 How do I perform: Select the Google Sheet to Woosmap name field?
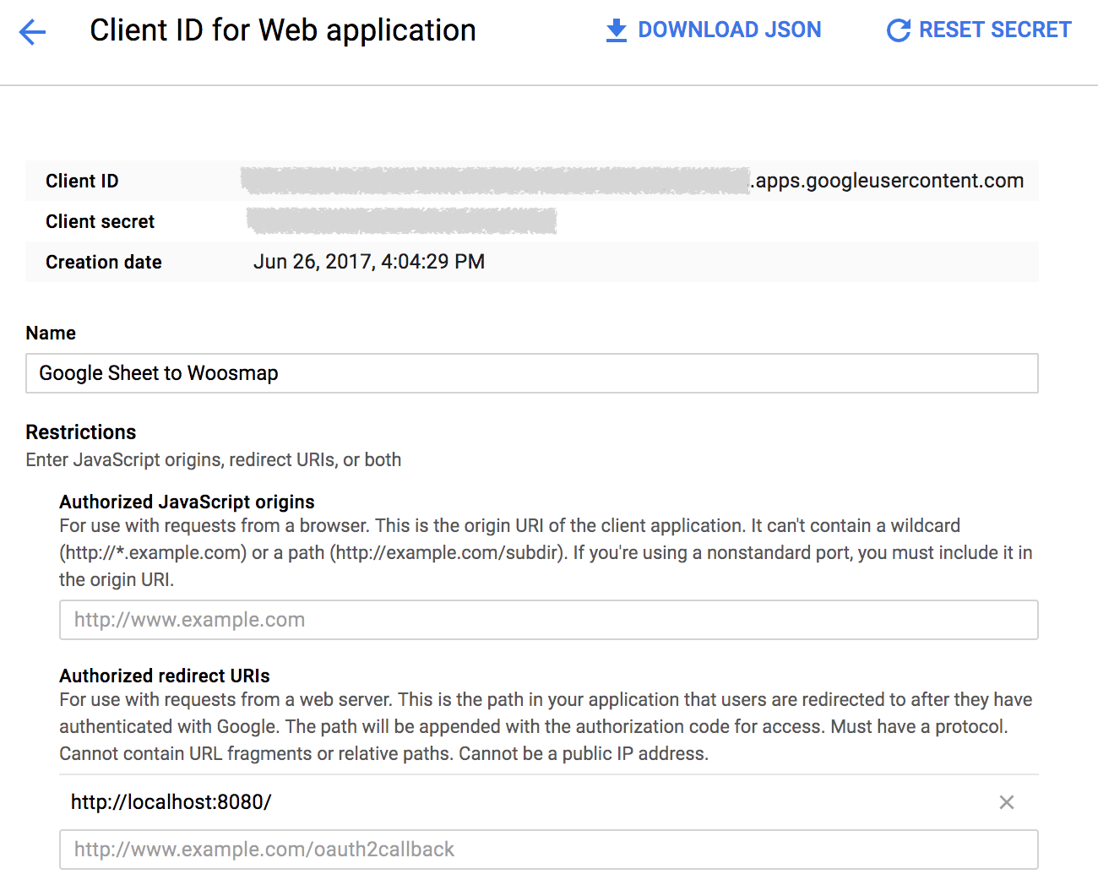pos(531,373)
